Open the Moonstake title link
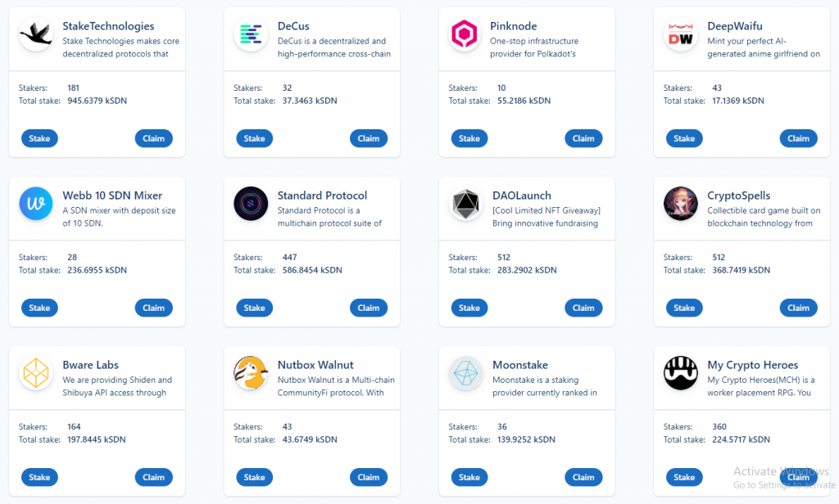 [x=520, y=365]
